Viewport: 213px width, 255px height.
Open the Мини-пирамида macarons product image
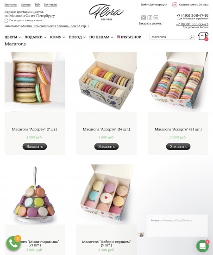pyautogui.click(x=35, y=194)
